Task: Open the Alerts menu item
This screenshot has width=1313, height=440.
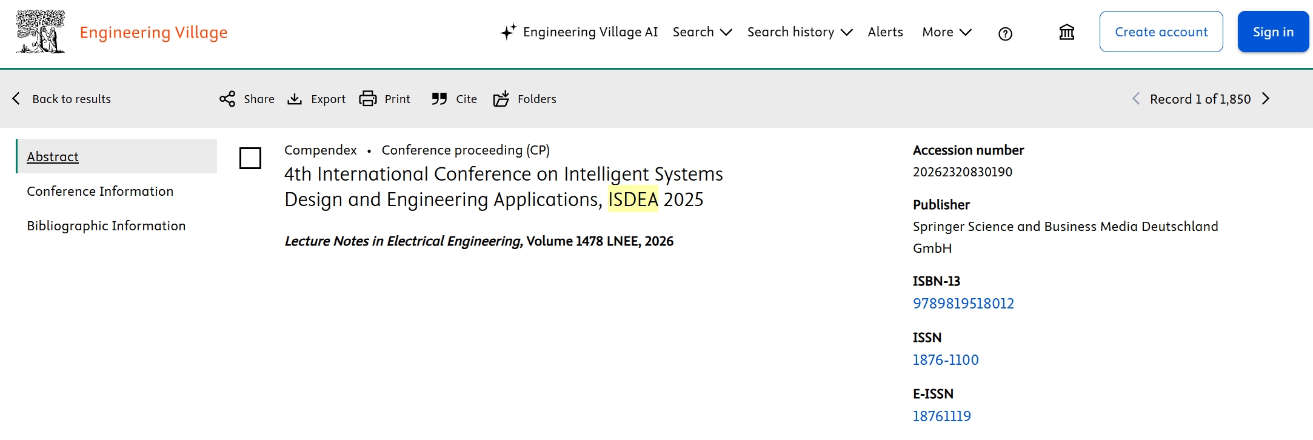Action: click(x=885, y=32)
